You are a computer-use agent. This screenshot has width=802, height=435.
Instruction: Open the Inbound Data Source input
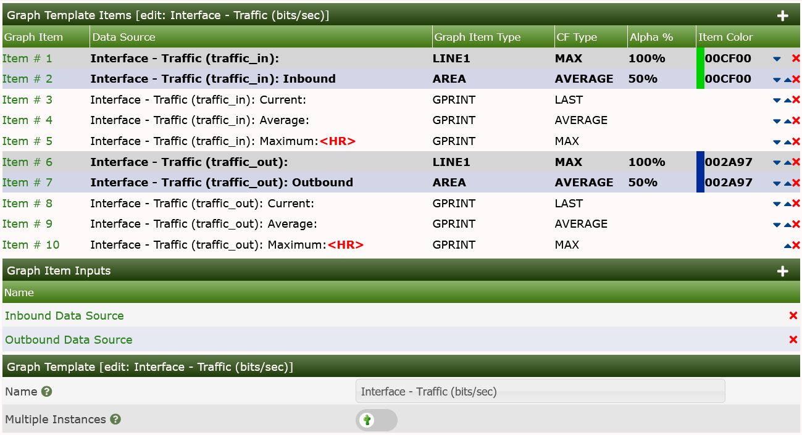[x=64, y=315]
